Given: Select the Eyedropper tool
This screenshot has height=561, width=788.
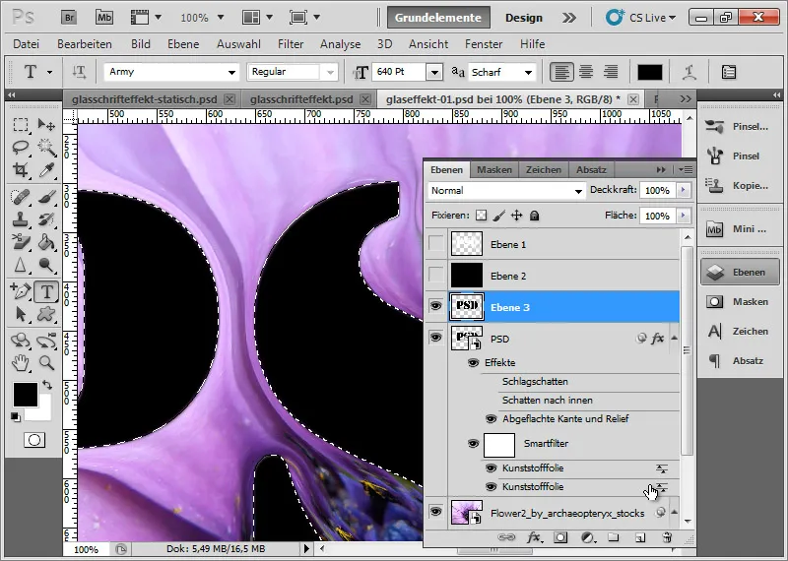Looking at the screenshot, I should coord(46,170).
